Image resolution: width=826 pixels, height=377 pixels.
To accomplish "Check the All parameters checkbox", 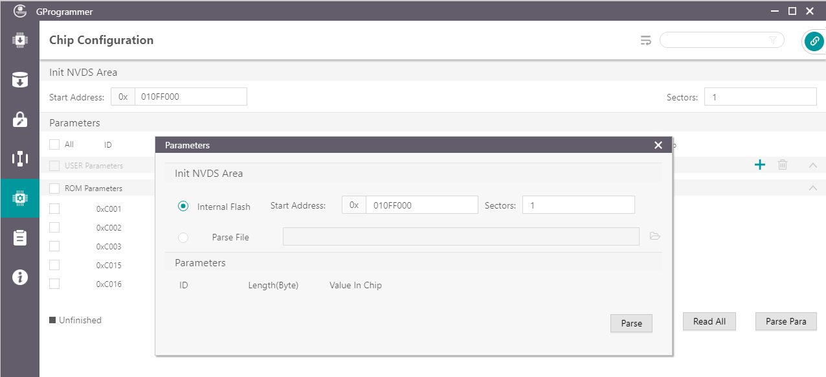I will 54,144.
